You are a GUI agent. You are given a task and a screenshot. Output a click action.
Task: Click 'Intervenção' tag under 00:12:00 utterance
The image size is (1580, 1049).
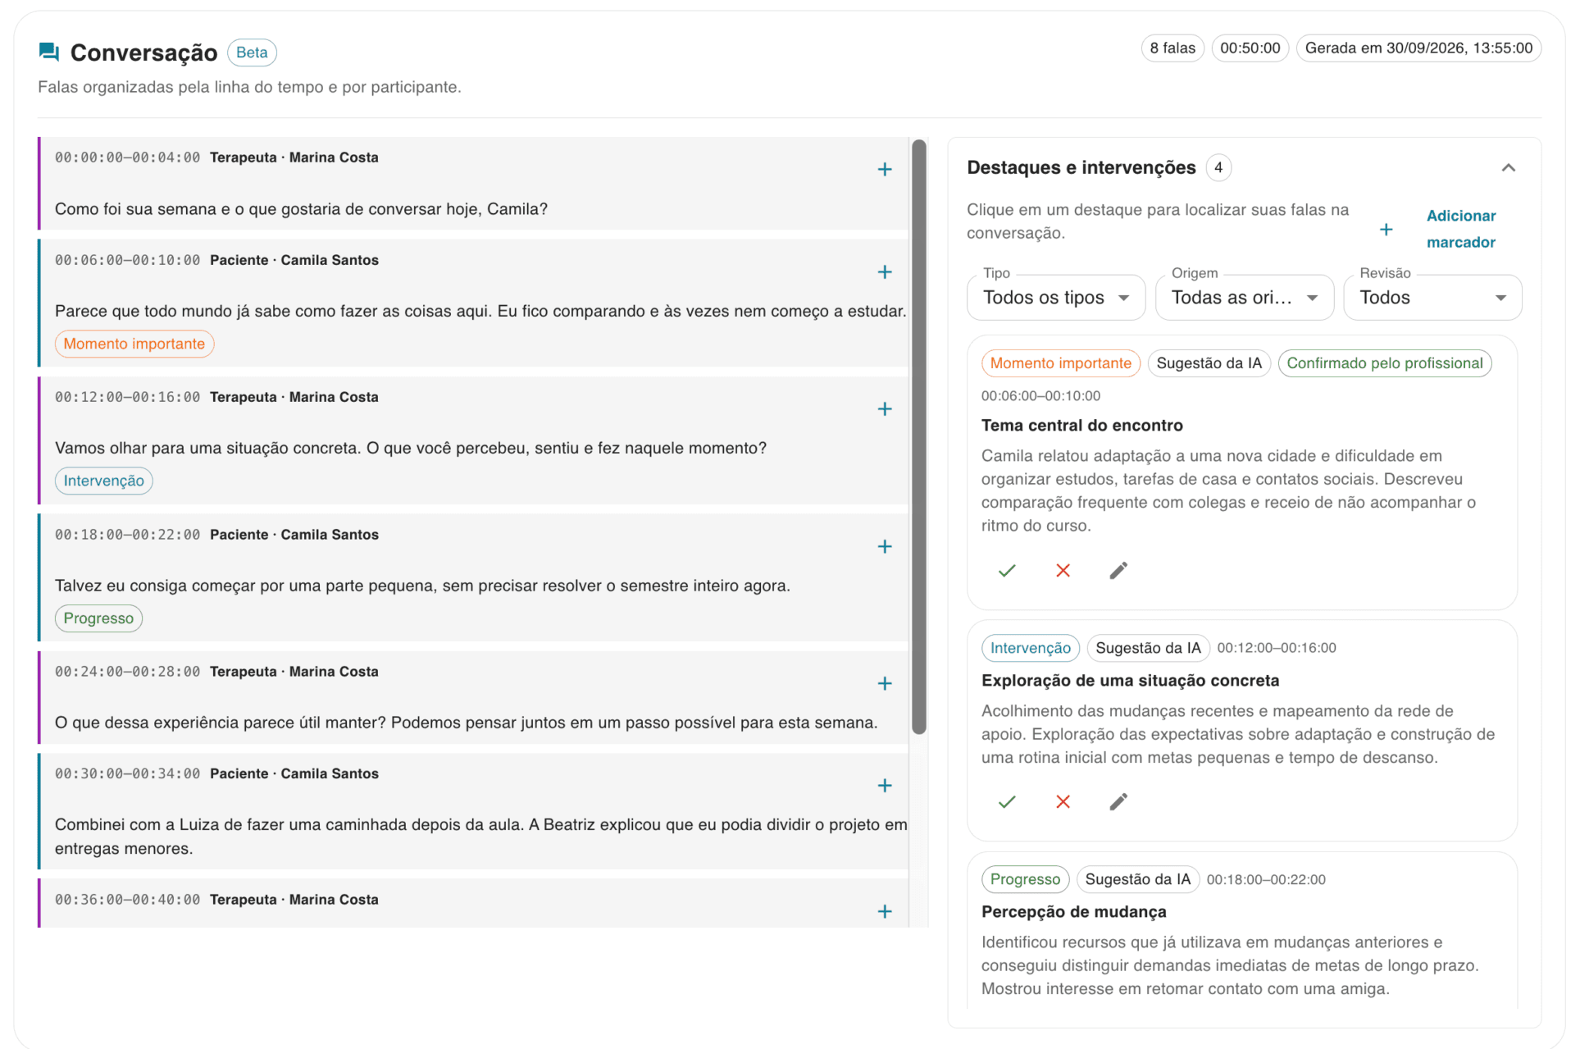[x=104, y=481]
